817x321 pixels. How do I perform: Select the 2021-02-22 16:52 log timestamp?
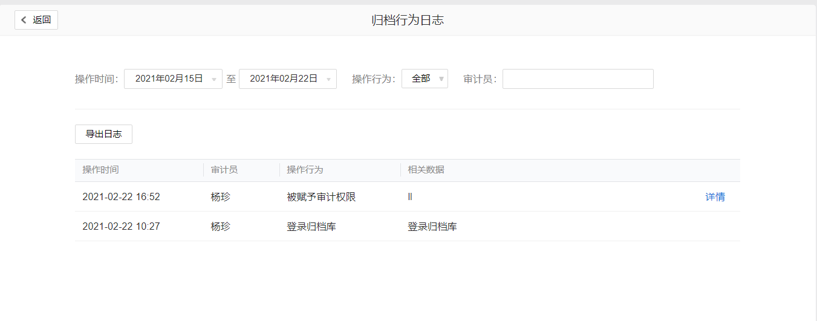pos(121,197)
